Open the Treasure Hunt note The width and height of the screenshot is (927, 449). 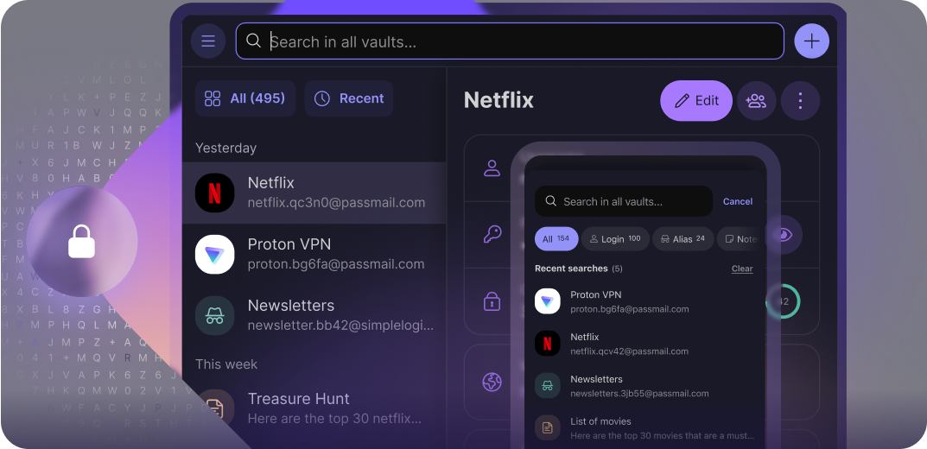(x=314, y=408)
